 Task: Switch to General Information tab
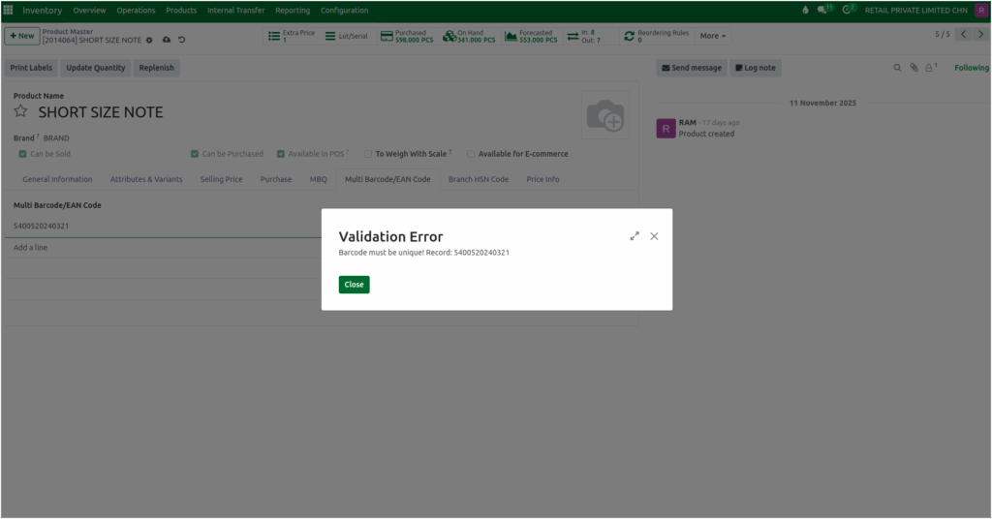(x=57, y=179)
